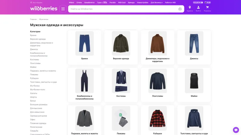Image resolution: width=241 pixels, height=135 pixels.
Task: Select Футболки in the sidebar
Action: [x=35, y=86]
